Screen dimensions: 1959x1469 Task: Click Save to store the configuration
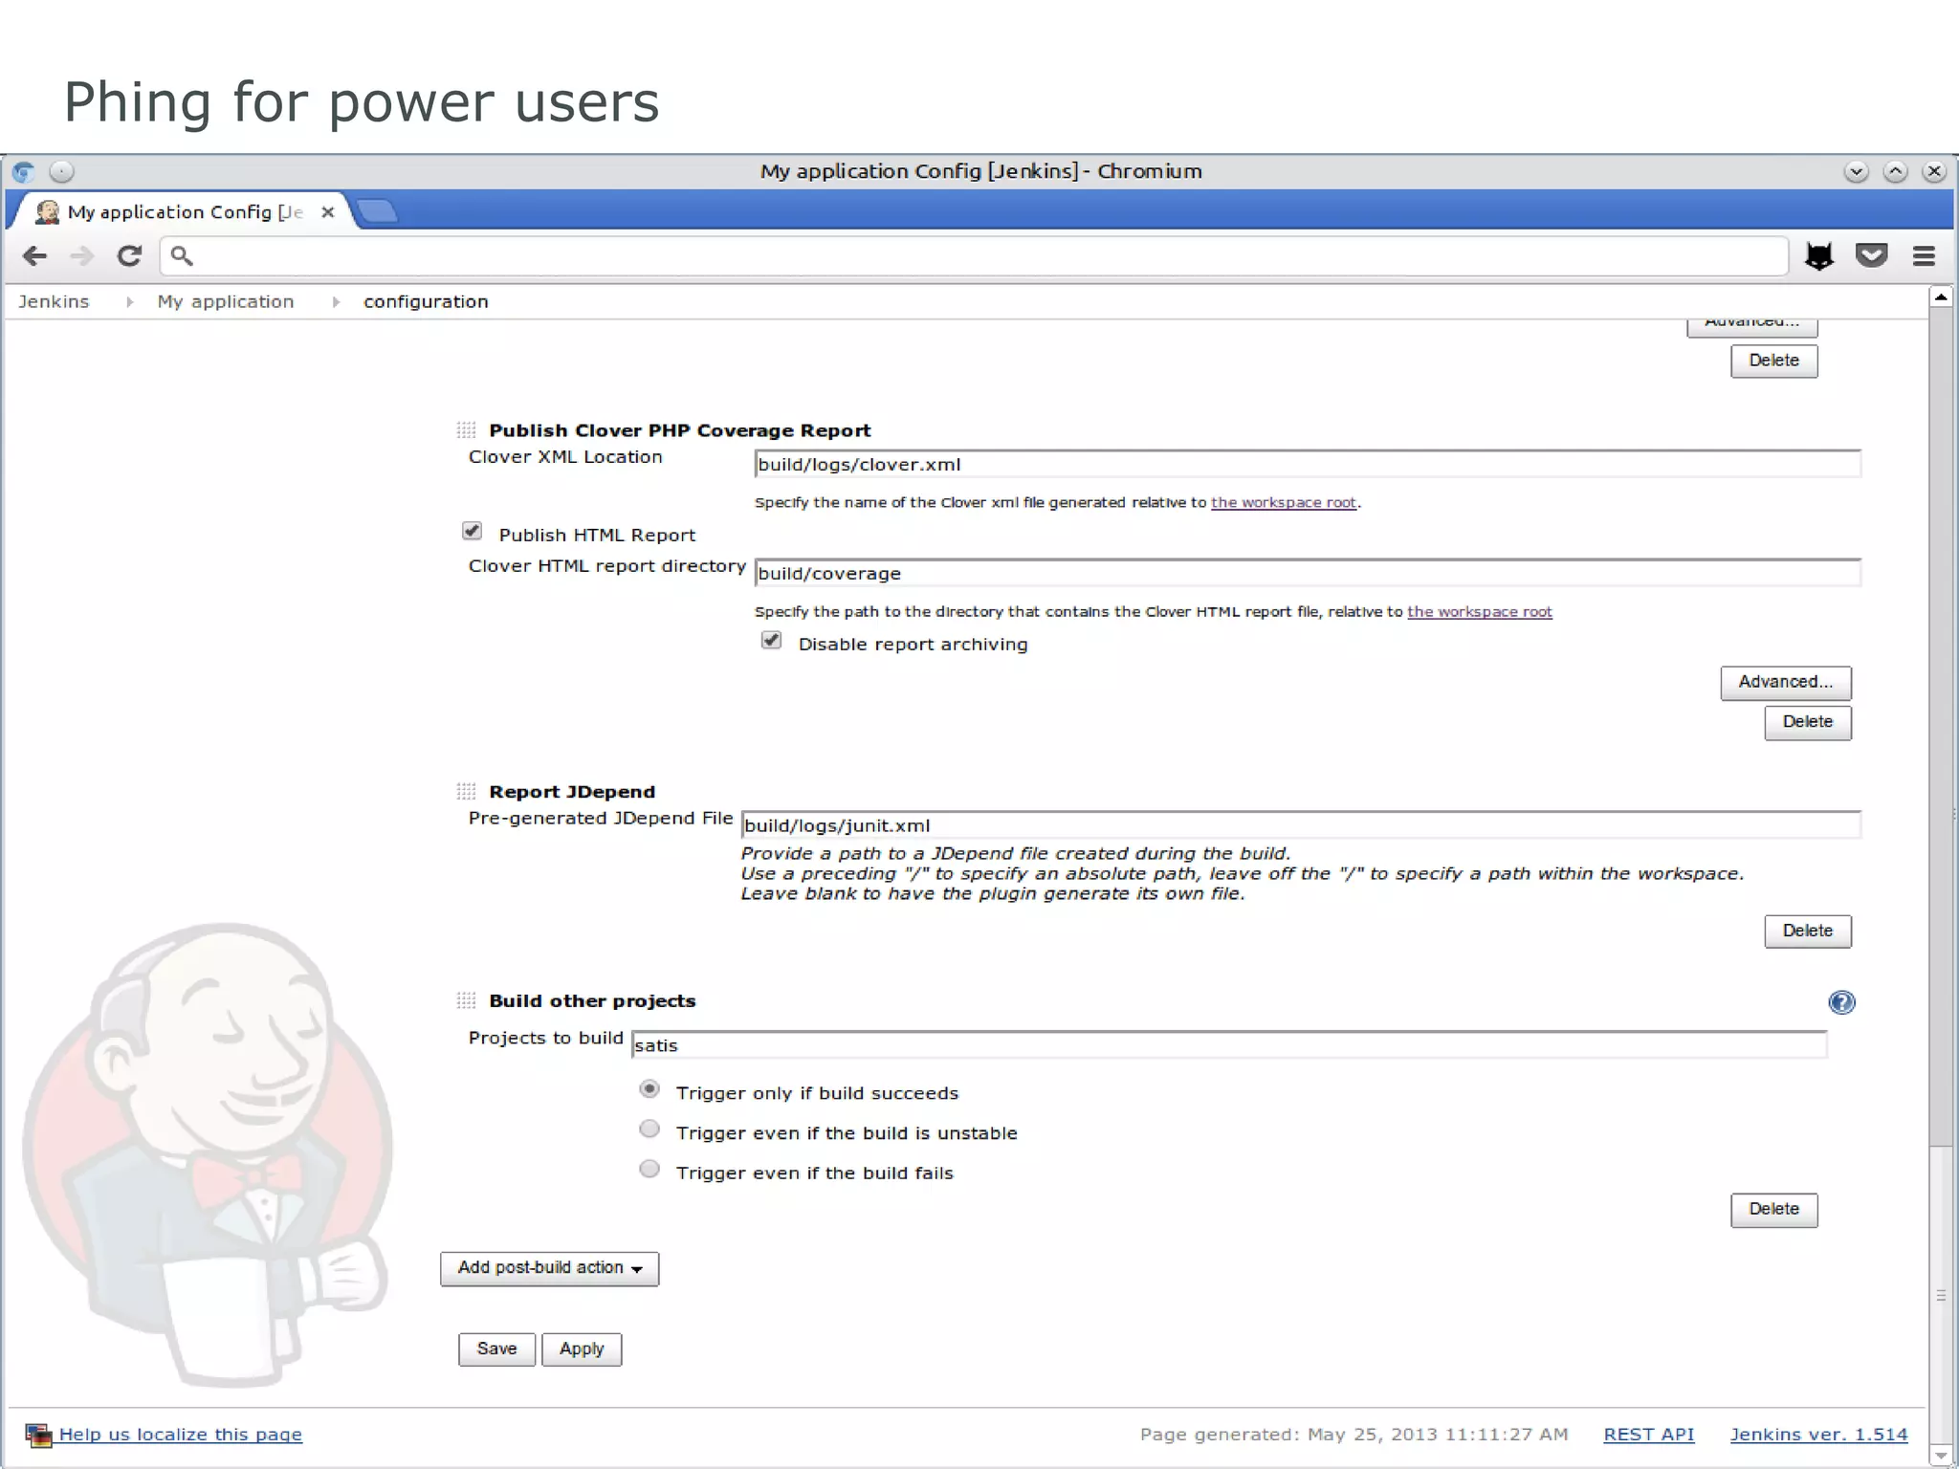[x=496, y=1349]
